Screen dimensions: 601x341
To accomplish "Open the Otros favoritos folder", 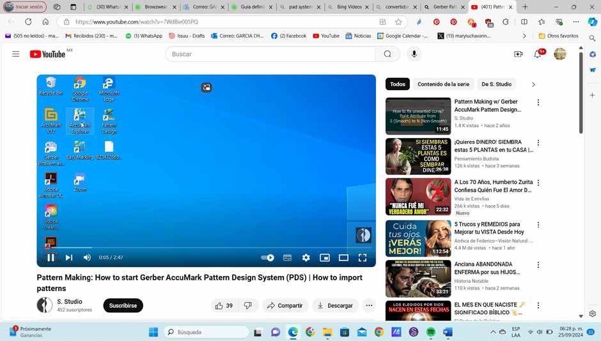I will click(558, 36).
